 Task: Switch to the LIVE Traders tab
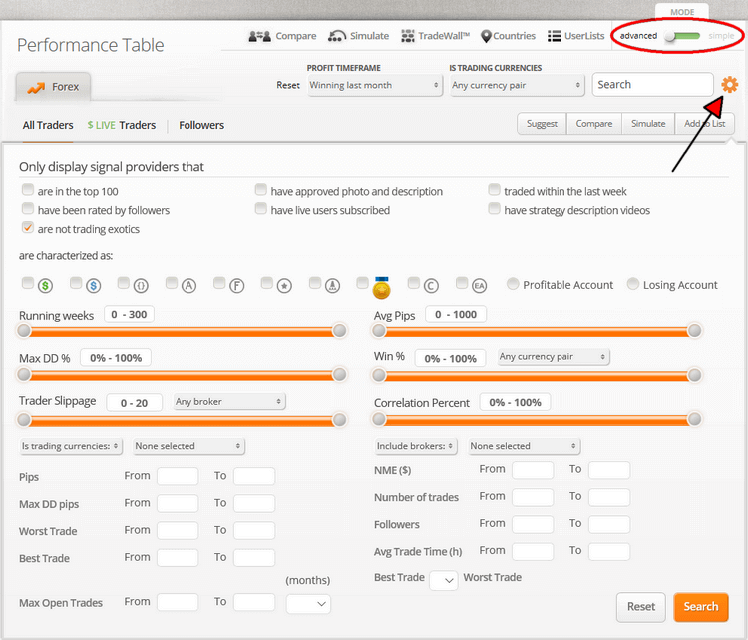click(x=121, y=125)
